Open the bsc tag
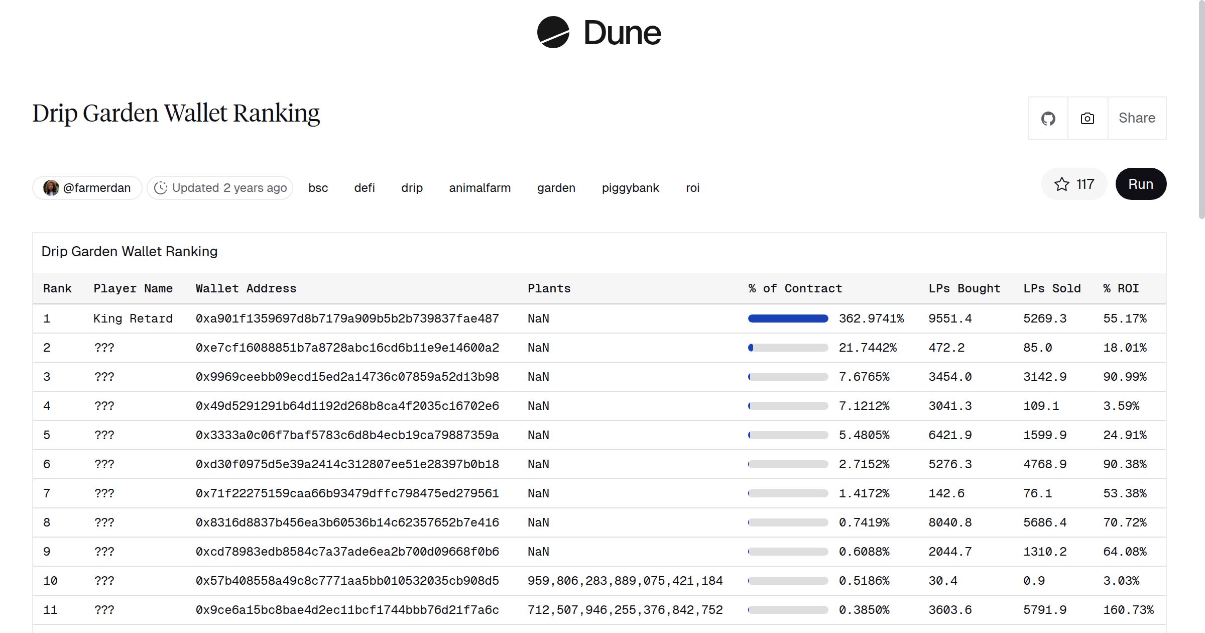1205x633 pixels. pos(318,187)
